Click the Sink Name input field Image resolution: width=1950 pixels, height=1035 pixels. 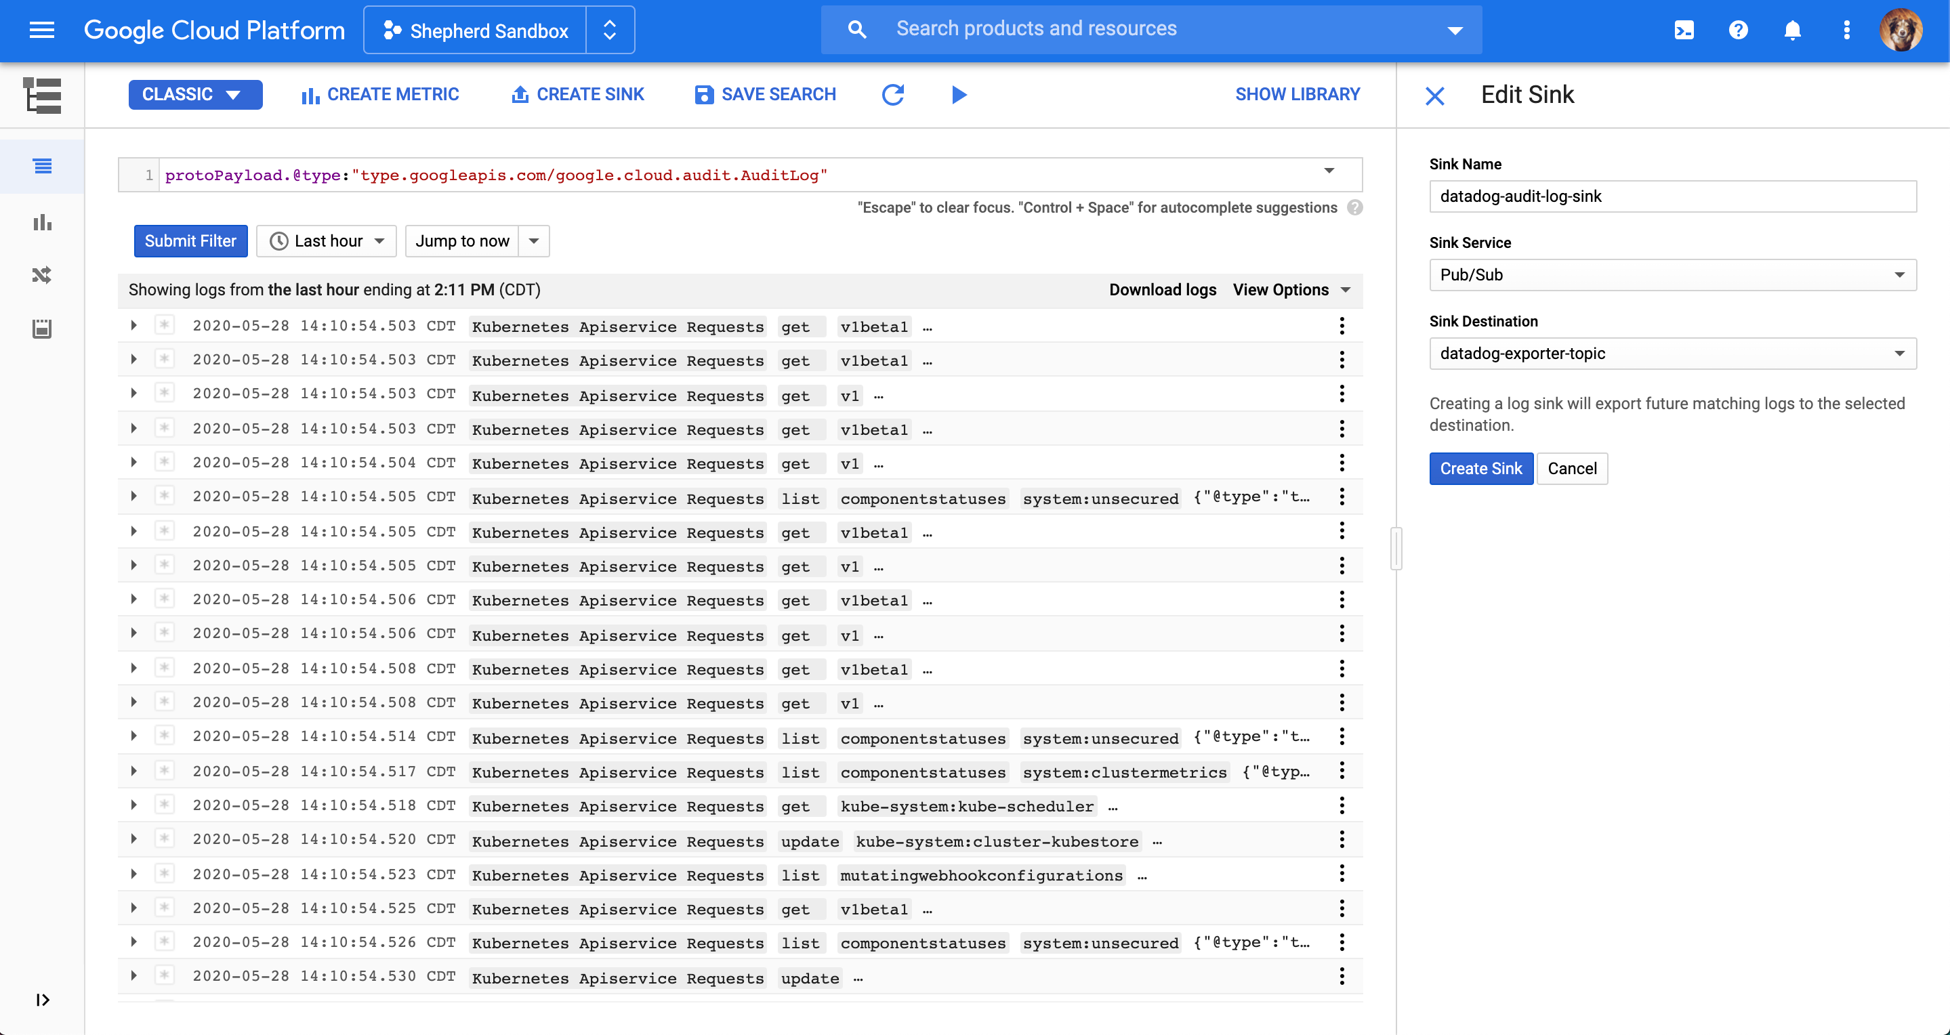[x=1672, y=196]
